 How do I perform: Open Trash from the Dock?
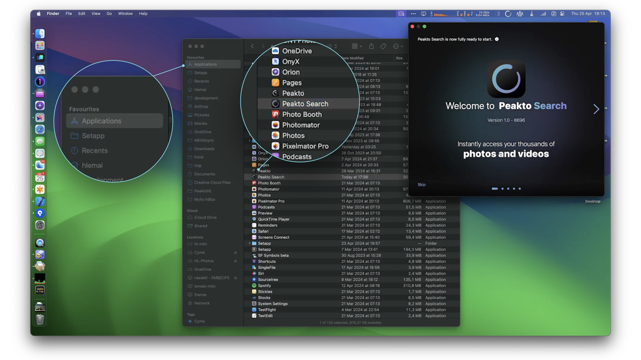pyautogui.click(x=40, y=319)
